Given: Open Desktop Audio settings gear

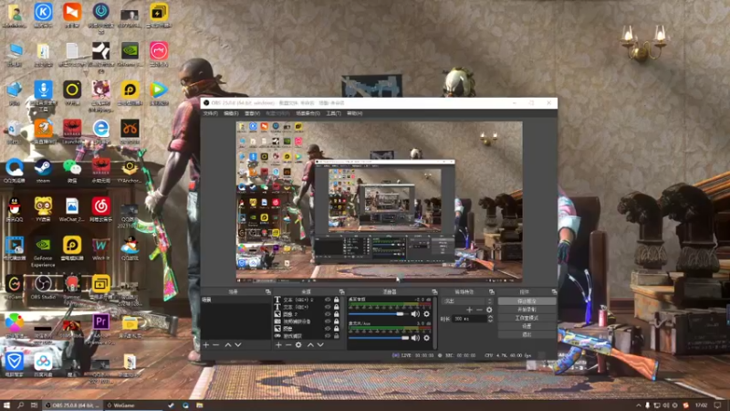Looking at the screenshot, I should click(x=426, y=314).
